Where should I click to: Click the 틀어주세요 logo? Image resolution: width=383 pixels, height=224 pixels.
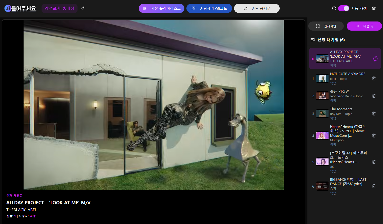coord(20,8)
